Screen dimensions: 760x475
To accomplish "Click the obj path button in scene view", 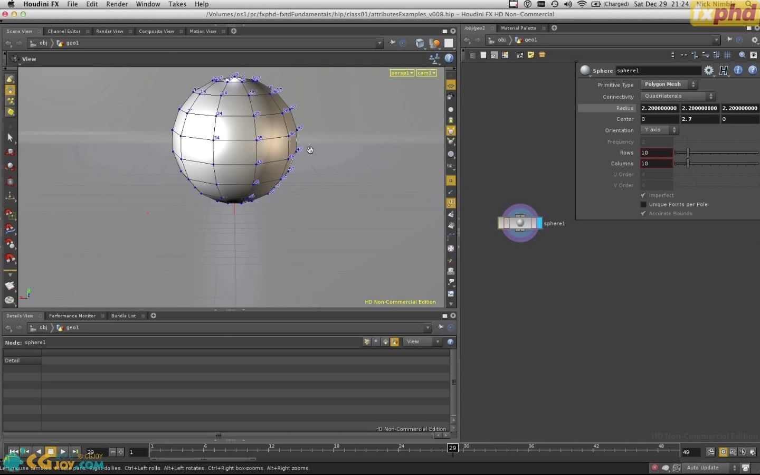I will [x=40, y=43].
